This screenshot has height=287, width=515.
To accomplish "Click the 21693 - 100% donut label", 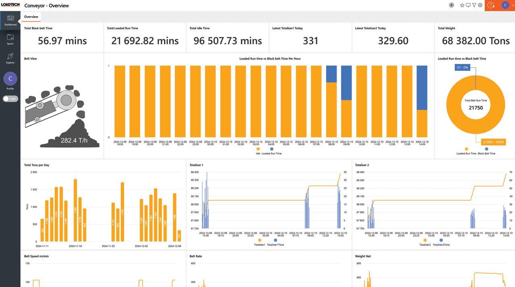I will (493, 142).
